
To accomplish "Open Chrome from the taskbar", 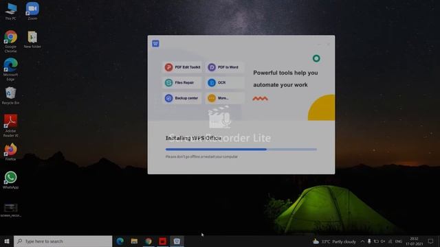I will pyautogui.click(x=148, y=241).
